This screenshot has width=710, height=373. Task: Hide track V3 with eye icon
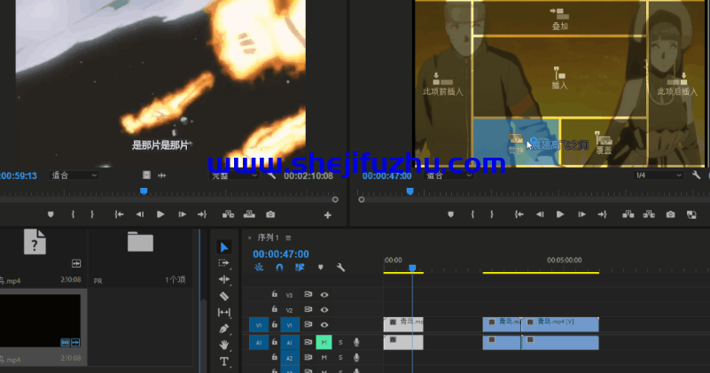coord(324,295)
